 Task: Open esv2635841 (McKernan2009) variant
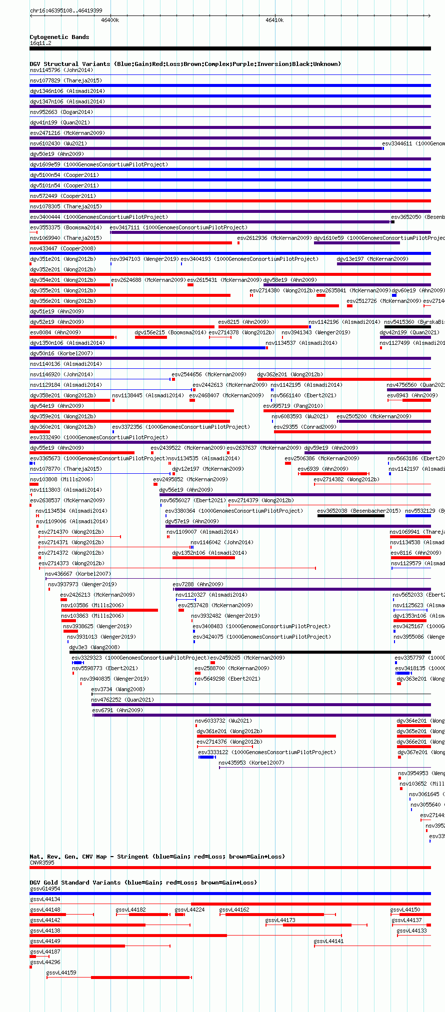pyautogui.click(x=353, y=290)
